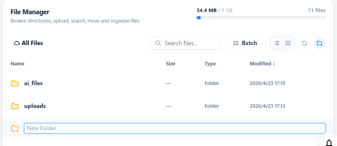337x146 pixels.
Task: Toggle Modified column sort direction
Action: coord(262,64)
